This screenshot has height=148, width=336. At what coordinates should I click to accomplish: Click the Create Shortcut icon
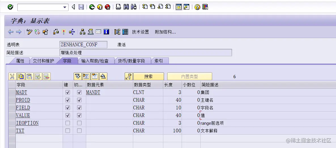(x=186, y=7)
